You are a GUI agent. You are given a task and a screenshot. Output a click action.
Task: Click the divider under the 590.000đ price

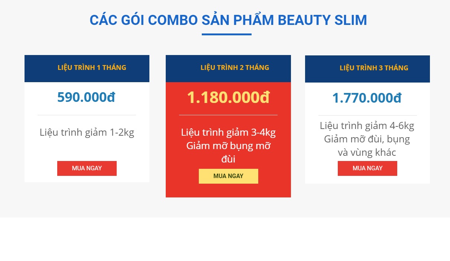(x=87, y=115)
